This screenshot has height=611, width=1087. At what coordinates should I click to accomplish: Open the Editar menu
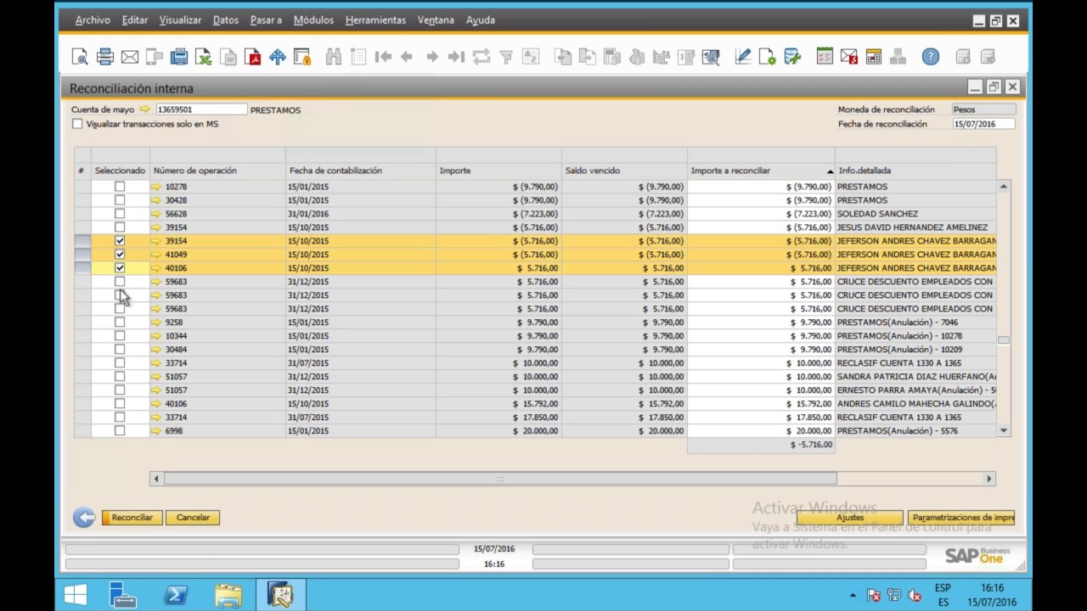click(134, 20)
